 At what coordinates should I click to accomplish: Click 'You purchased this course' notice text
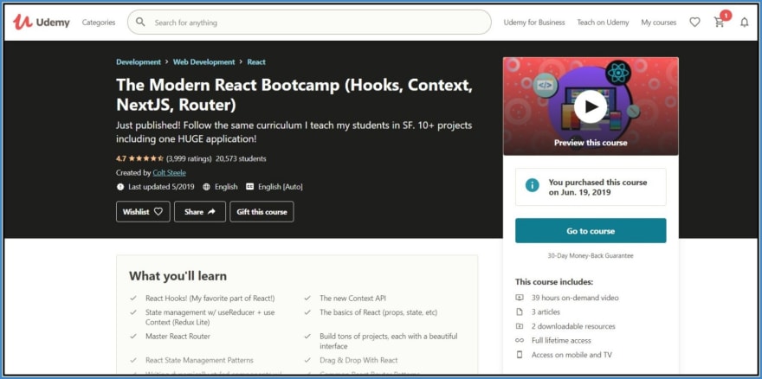[597, 187]
